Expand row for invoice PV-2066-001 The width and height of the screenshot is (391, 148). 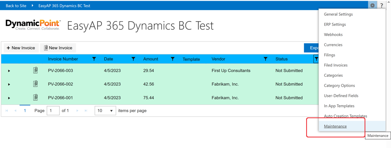coord(9,98)
